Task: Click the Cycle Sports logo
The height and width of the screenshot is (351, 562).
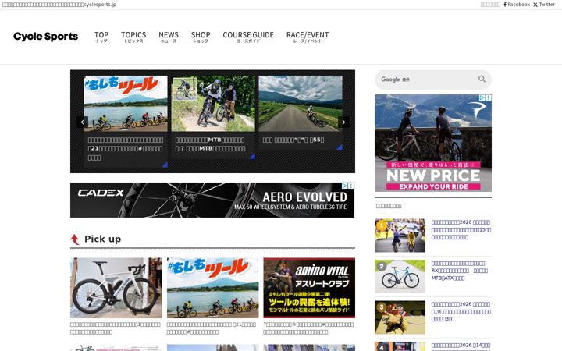Action: pyautogui.click(x=45, y=37)
